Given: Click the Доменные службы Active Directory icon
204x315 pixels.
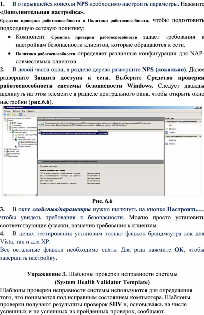Looking at the screenshot, I should tap(10, 128).
